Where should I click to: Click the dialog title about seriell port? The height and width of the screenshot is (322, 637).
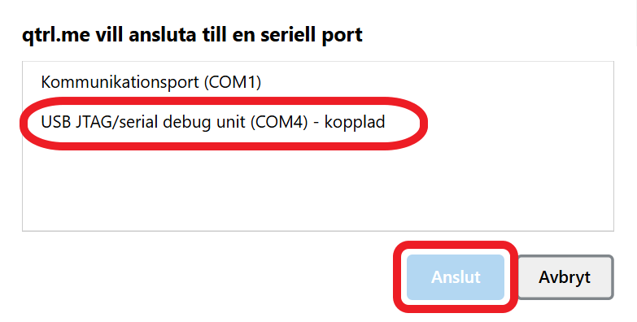tap(192, 34)
